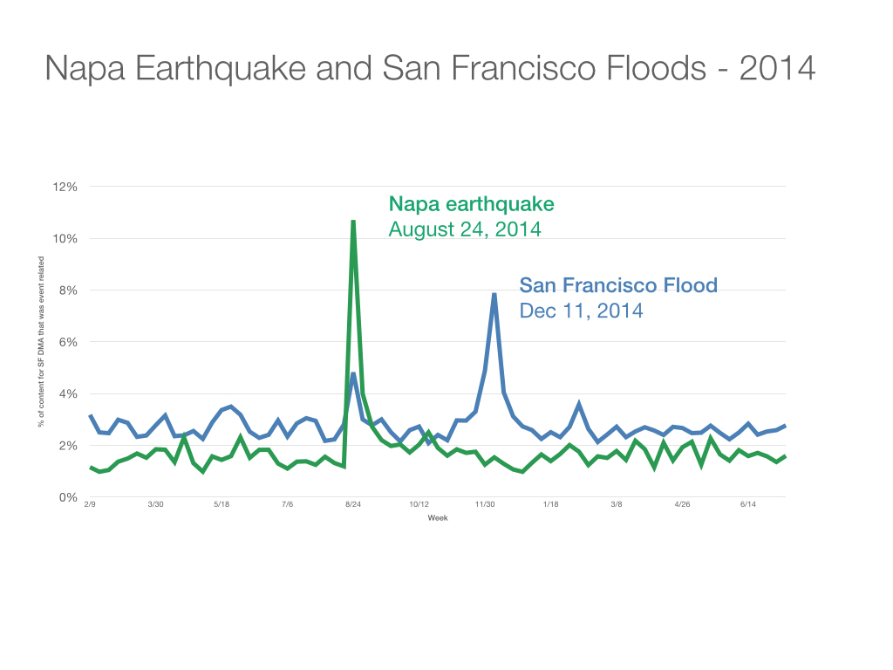Image resolution: width=893 pixels, height=670 pixels.
Task: Select the 12% y-axis label
Action: [65, 187]
